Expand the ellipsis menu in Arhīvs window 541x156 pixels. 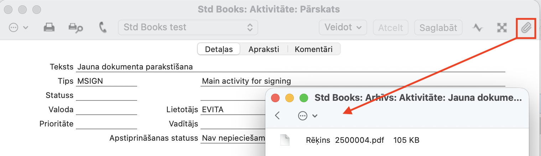[x=307, y=115]
